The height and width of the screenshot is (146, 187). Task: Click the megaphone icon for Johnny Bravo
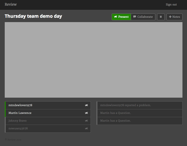tap(86, 121)
